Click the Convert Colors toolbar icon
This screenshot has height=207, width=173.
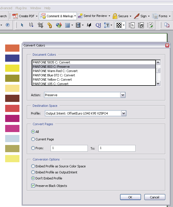coord(142,25)
